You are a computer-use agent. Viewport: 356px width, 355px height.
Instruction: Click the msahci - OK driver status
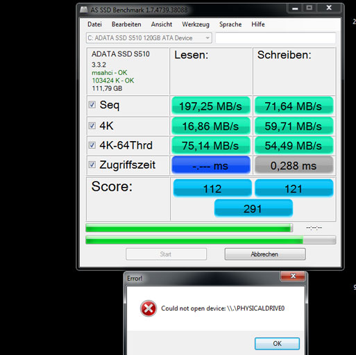click(110, 73)
